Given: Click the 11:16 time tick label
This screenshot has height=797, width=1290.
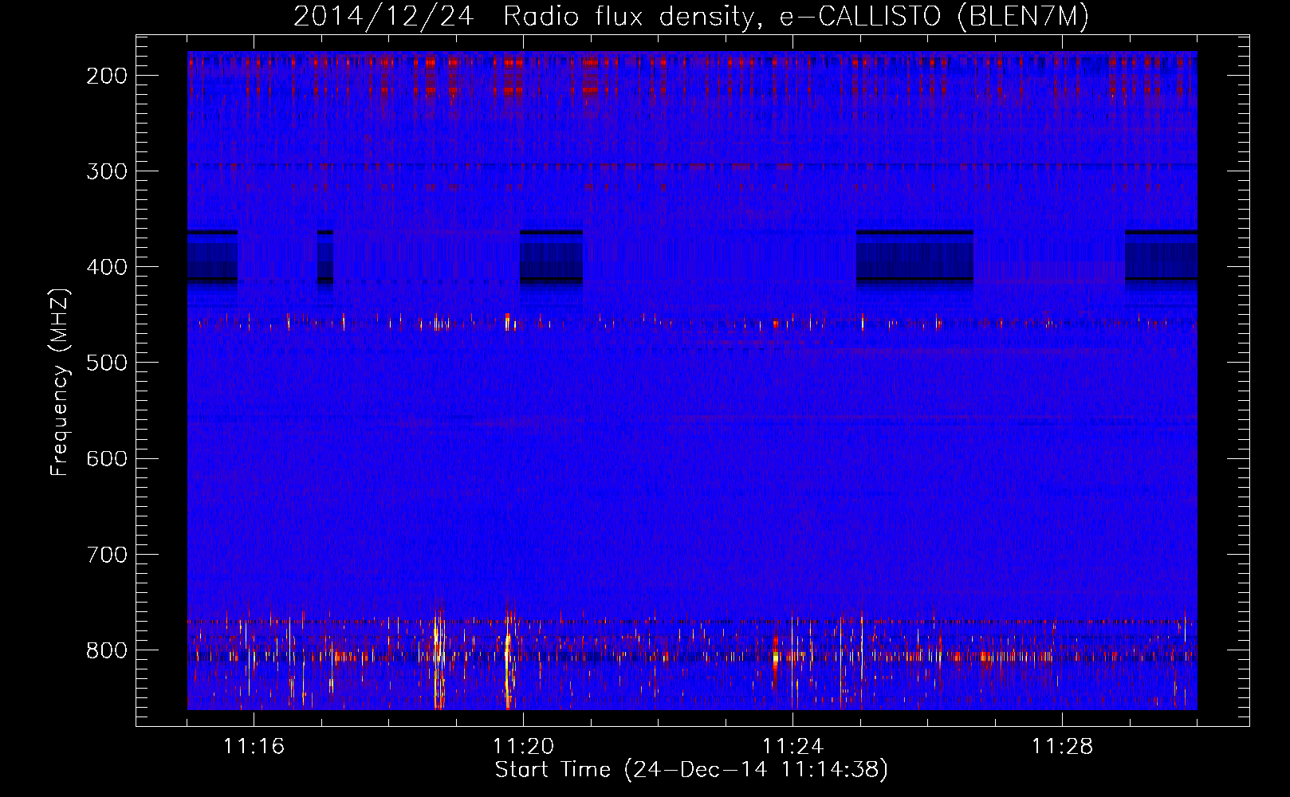Looking at the screenshot, I should point(254,747).
